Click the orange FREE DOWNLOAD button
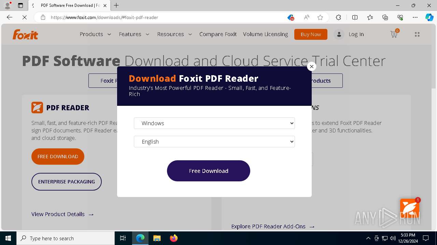Screen dimensions: 437x245 point(58,157)
